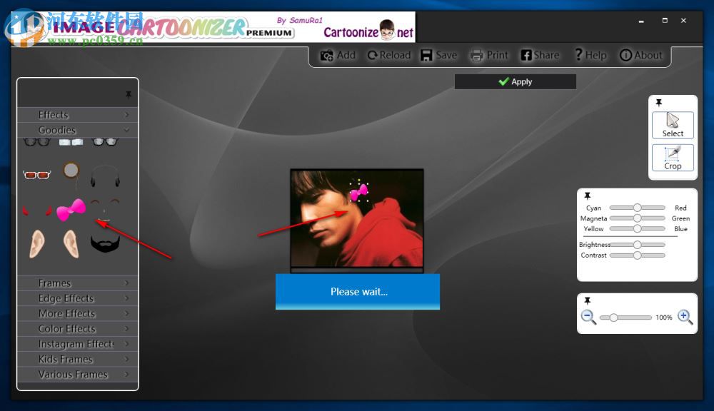Adjust the Yellow-Blue color slider

pyautogui.click(x=637, y=228)
